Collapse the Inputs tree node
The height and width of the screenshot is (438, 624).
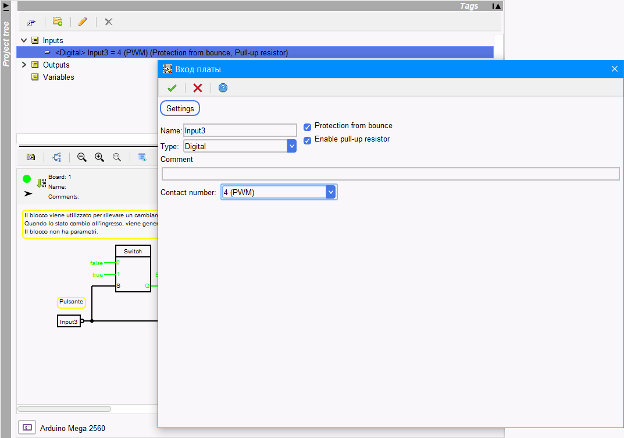pyautogui.click(x=24, y=41)
